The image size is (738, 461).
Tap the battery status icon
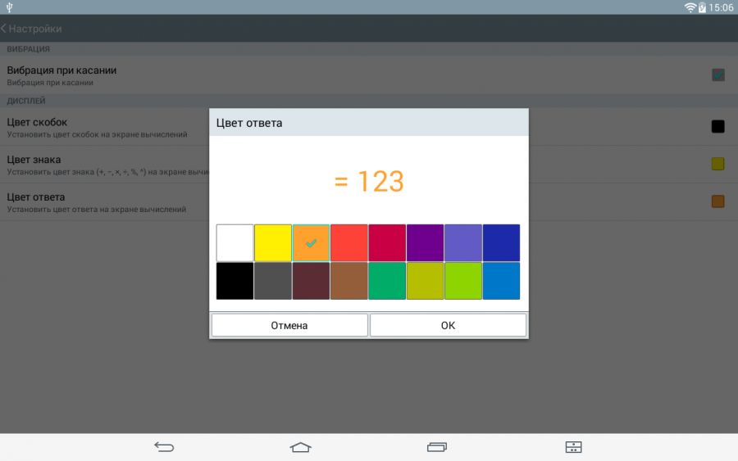click(x=702, y=7)
